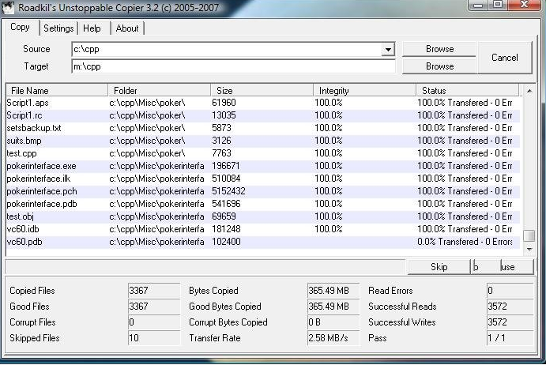
Task: Skip the current file
Action: click(439, 267)
